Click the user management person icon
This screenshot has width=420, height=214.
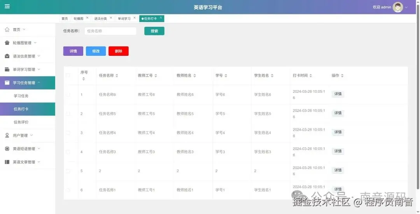coord(7,135)
